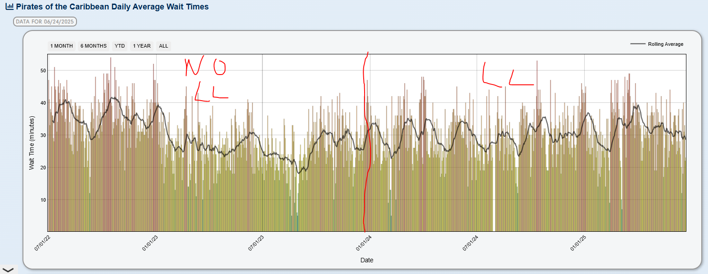Viewport: 708px width, 274px height.
Task: Click the 07/01/24 date axis label
Action: pyautogui.click(x=470, y=243)
